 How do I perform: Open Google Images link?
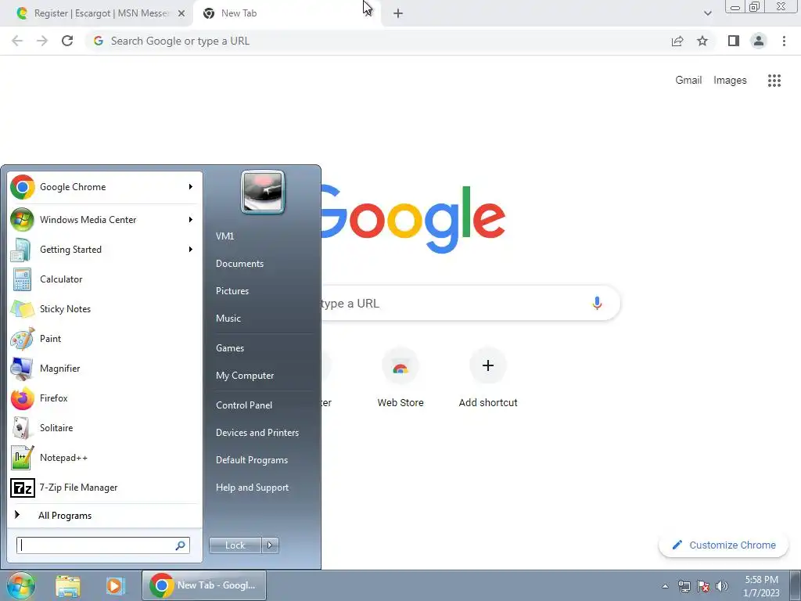click(x=730, y=81)
